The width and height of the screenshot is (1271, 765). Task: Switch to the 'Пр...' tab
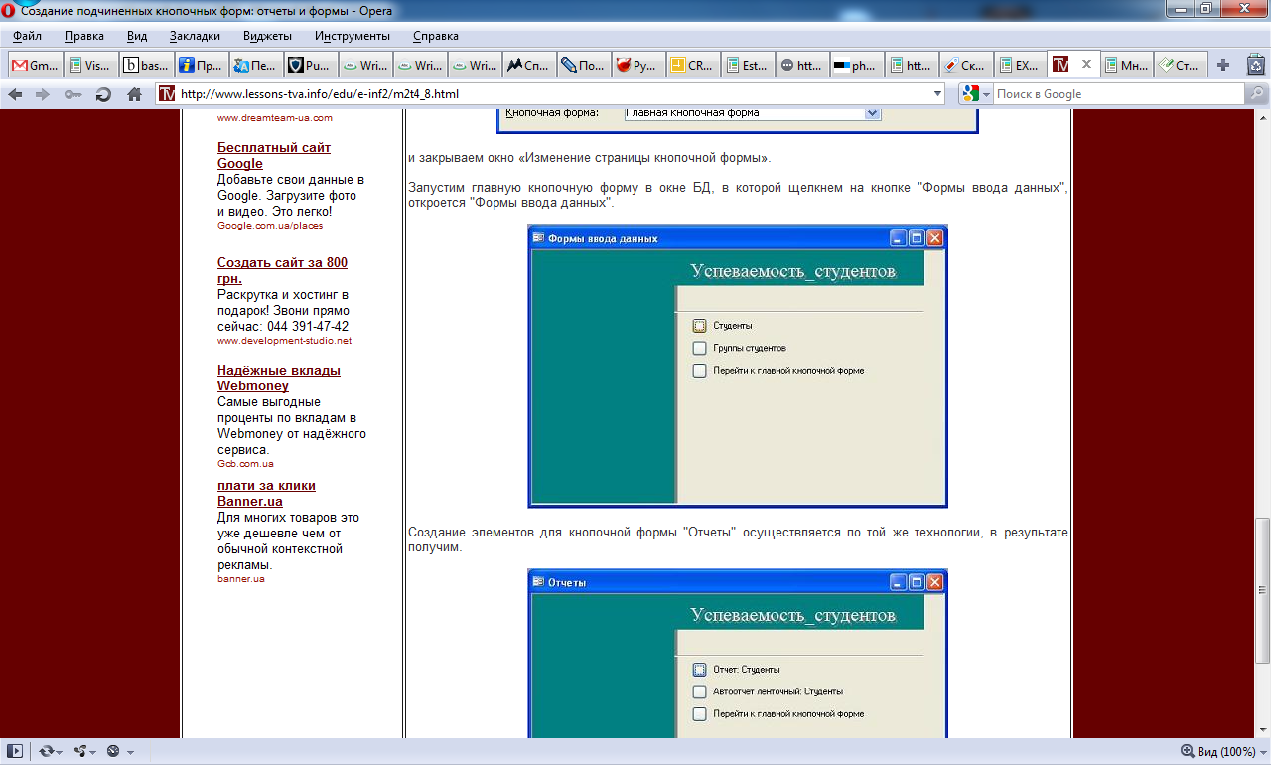tap(201, 65)
